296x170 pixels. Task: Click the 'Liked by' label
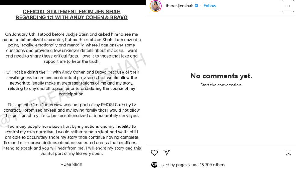point(167,165)
